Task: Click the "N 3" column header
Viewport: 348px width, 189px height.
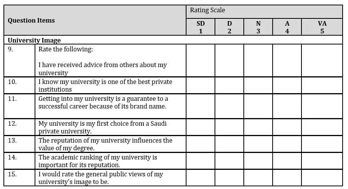Action: pos(258,27)
